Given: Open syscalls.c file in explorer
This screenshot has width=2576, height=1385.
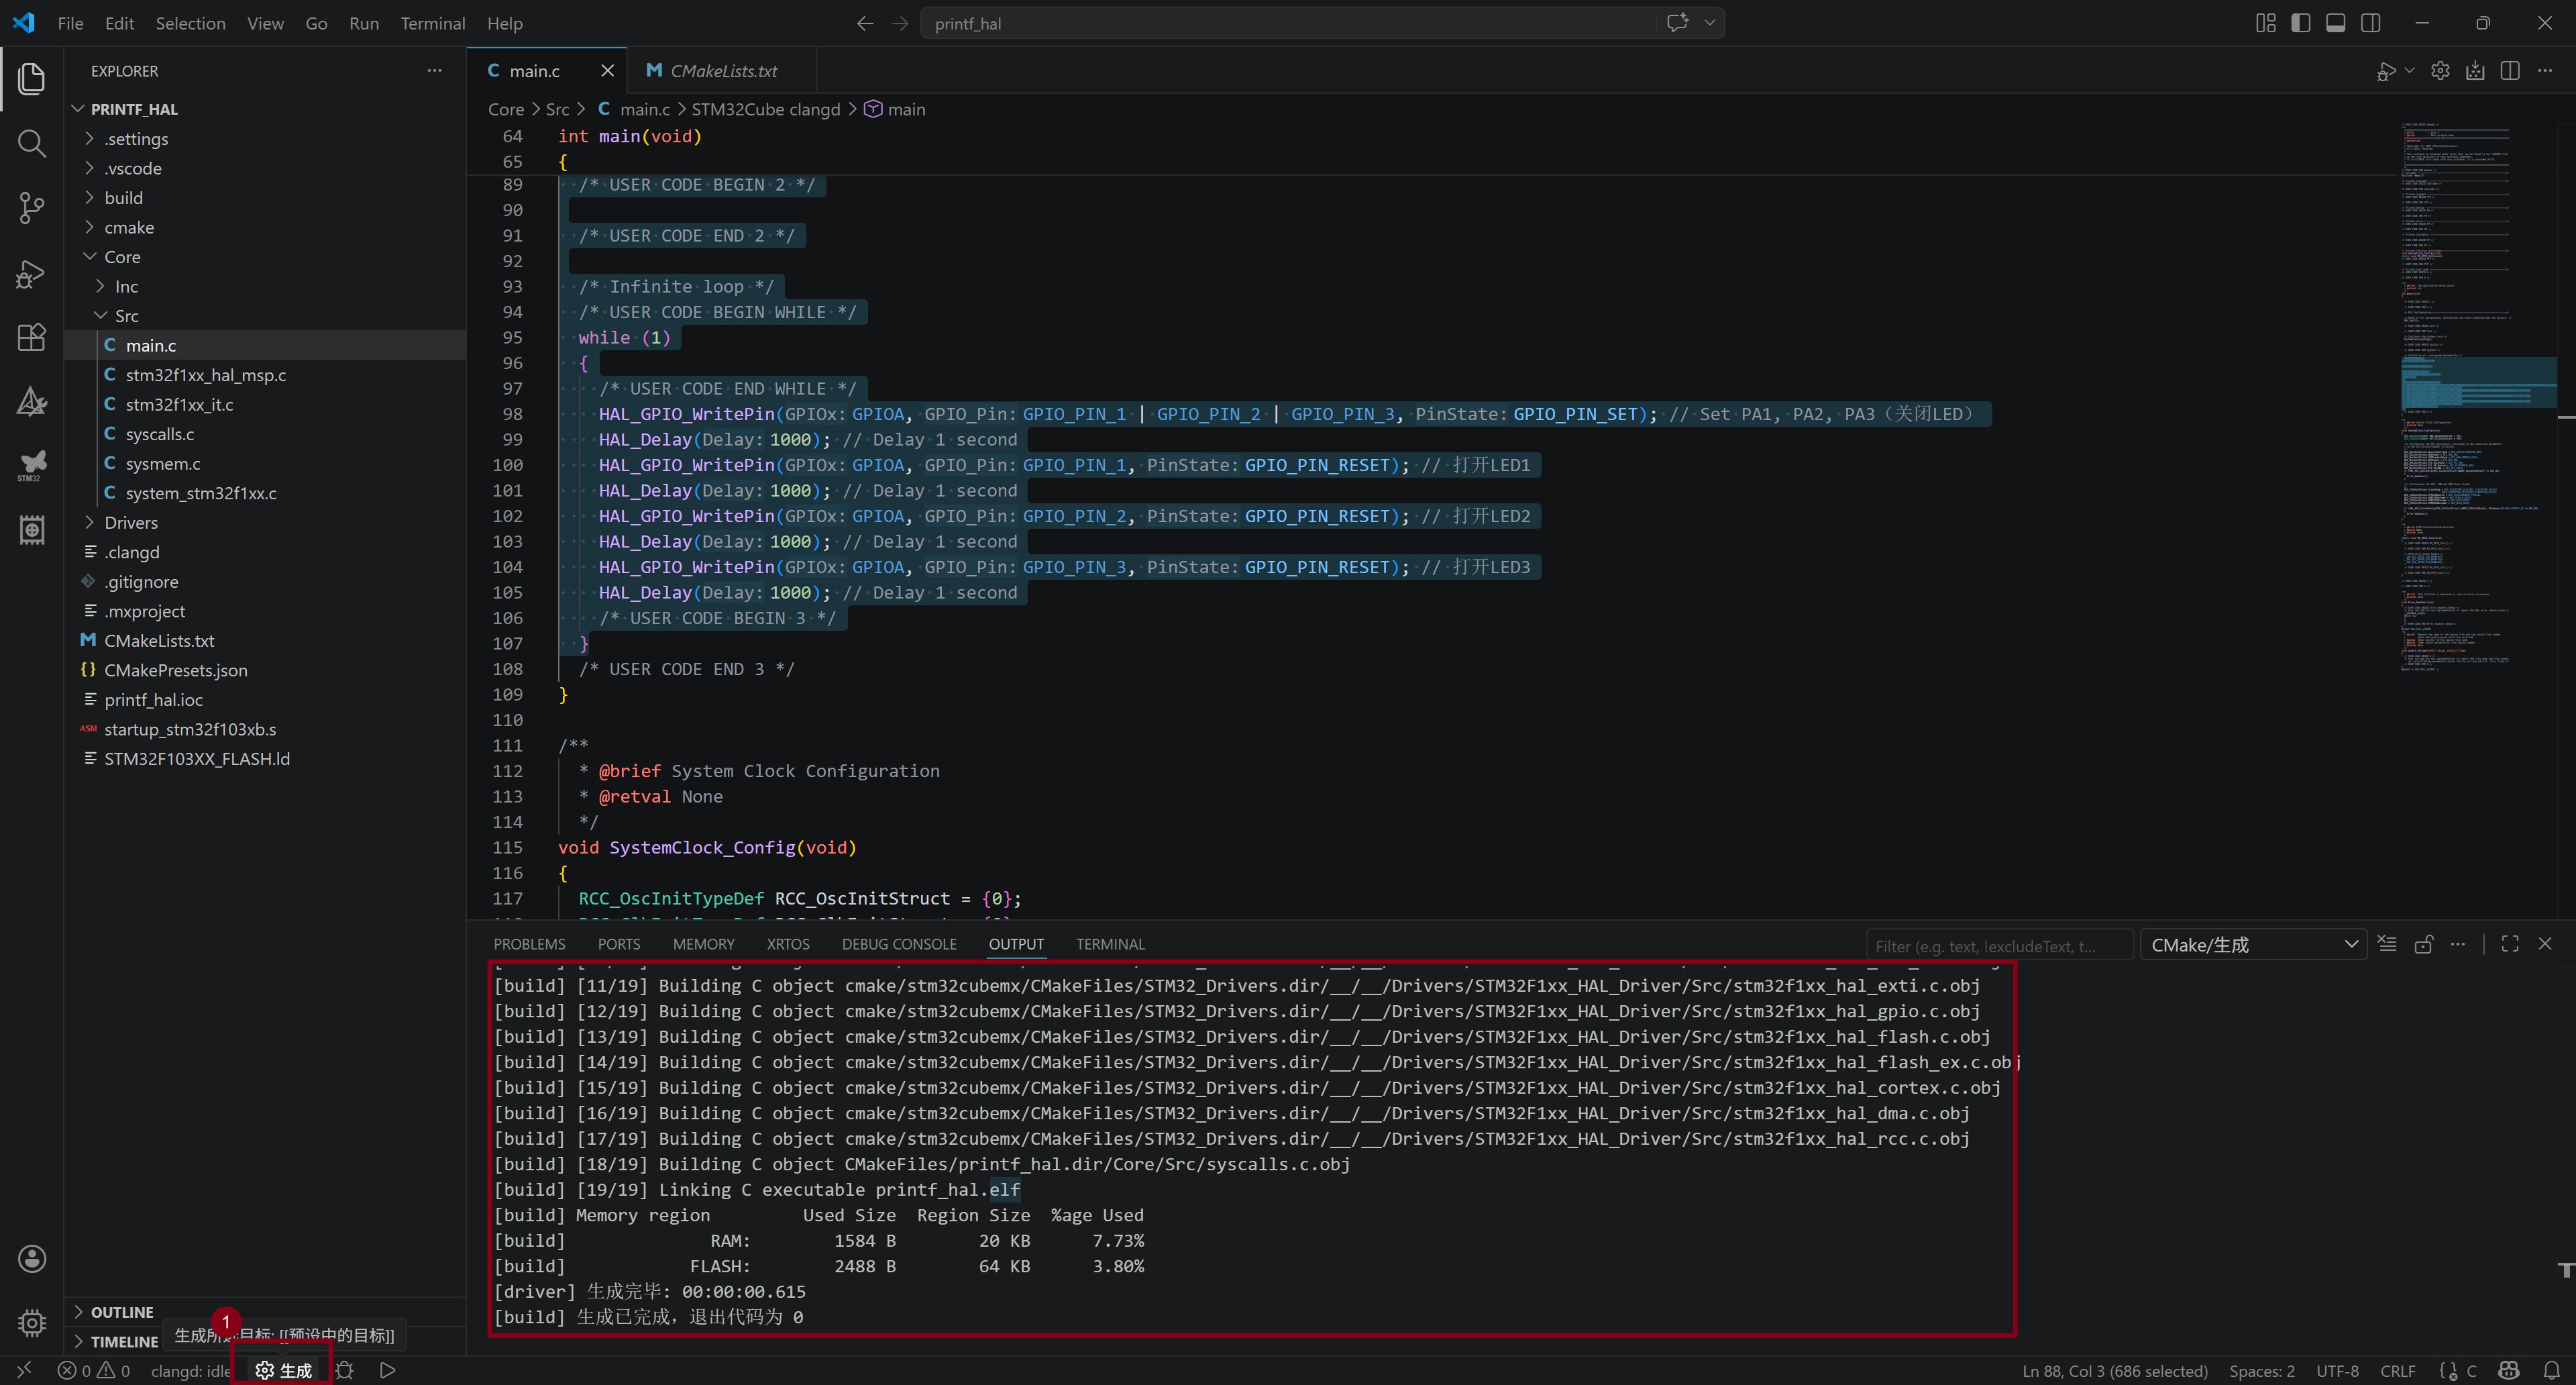Looking at the screenshot, I should pyautogui.click(x=265, y=434).
